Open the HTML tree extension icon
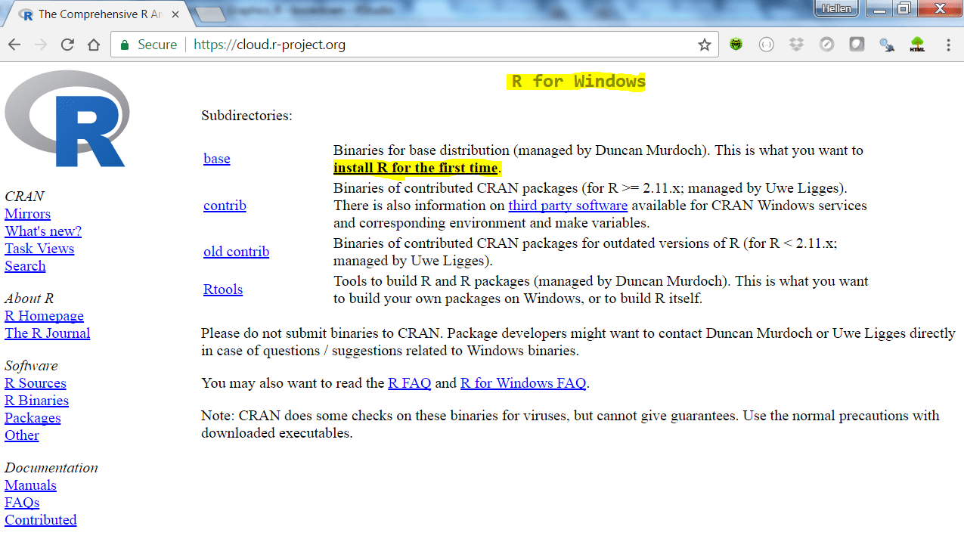The height and width of the screenshot is (548, 964). 917,45
